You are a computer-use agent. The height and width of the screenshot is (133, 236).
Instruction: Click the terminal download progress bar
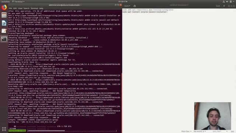coord(72,131)
